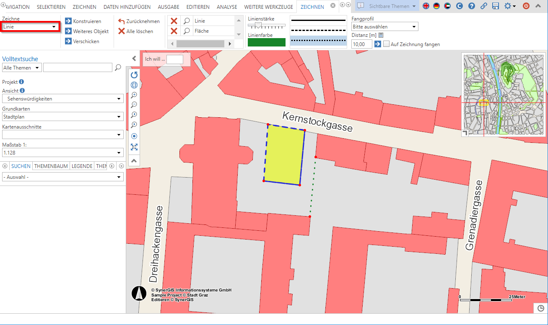Screen dimensions: 548x325
Task: Collapse the map toolbar with the chevron
Action: tap(134, 160)
